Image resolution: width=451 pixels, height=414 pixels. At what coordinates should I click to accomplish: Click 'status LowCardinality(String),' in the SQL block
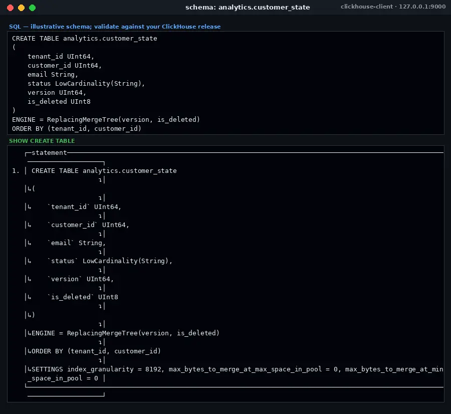tap(86, 83)
